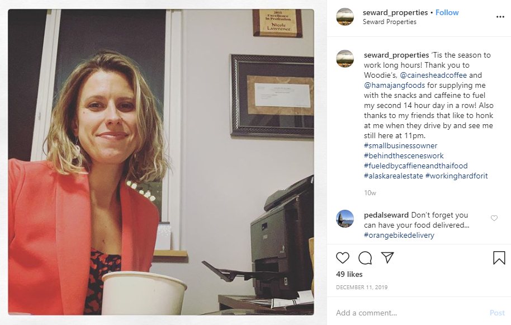Like the pedalseward comment with the small heart
The height and width of the screenshot is (325, 511).
tap(494, 218)
